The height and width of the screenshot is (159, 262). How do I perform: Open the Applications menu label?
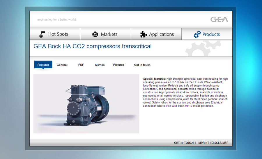click(x=161, y=34)
